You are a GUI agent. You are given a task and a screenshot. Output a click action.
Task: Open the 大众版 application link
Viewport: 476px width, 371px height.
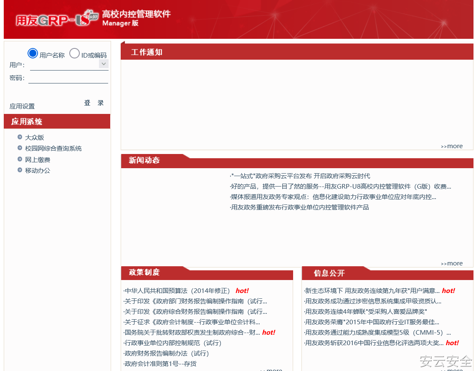[x=35, y=137]
